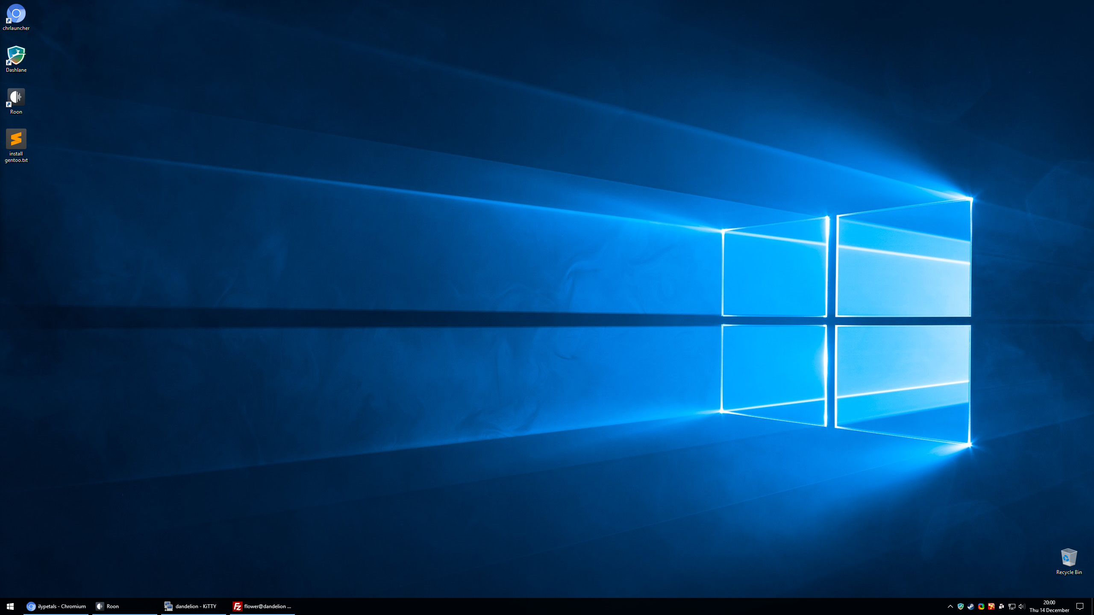1094x615 pixels.
Task: Open the network status tray icon
Action: pos(1012,606)
